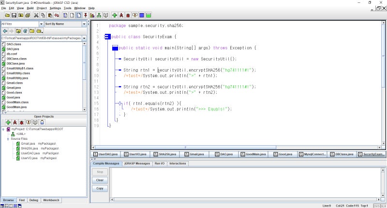Open the Build menu

[30, 8]
